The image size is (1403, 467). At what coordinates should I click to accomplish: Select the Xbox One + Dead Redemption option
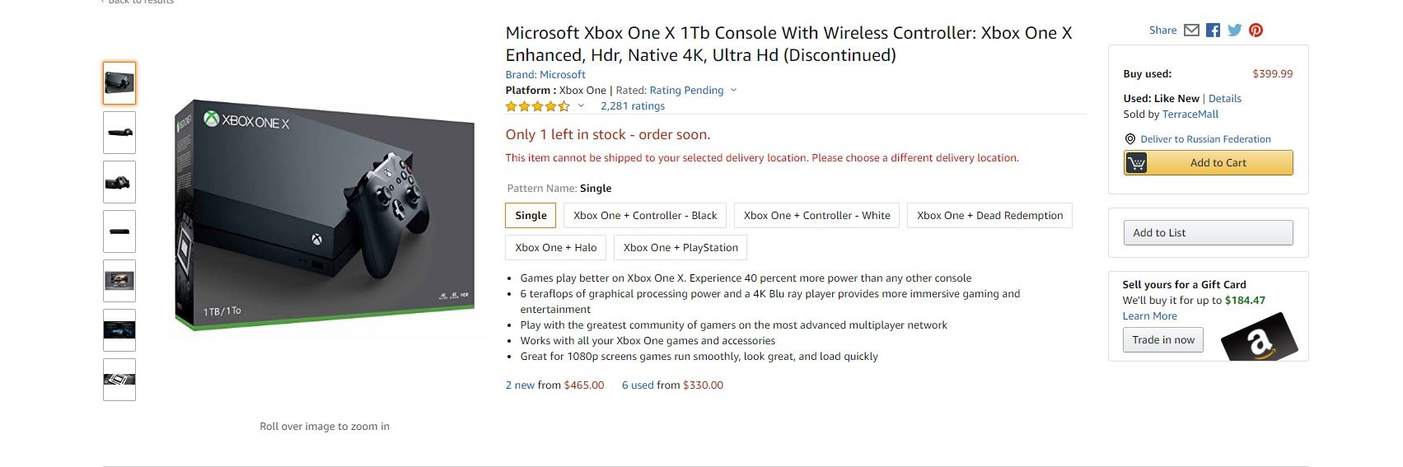(x=989, y=216)
